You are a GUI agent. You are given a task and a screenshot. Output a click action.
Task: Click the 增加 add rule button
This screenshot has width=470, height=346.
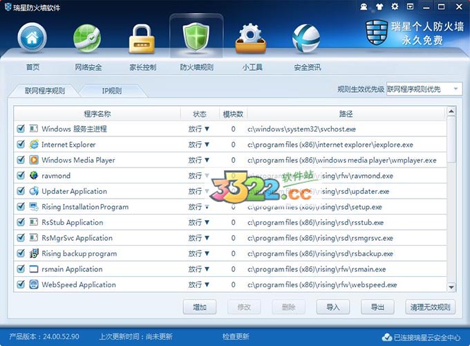coord(200,307)
